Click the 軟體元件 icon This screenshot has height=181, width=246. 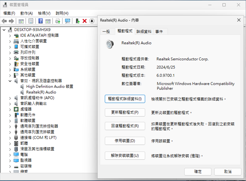point(16,115)
